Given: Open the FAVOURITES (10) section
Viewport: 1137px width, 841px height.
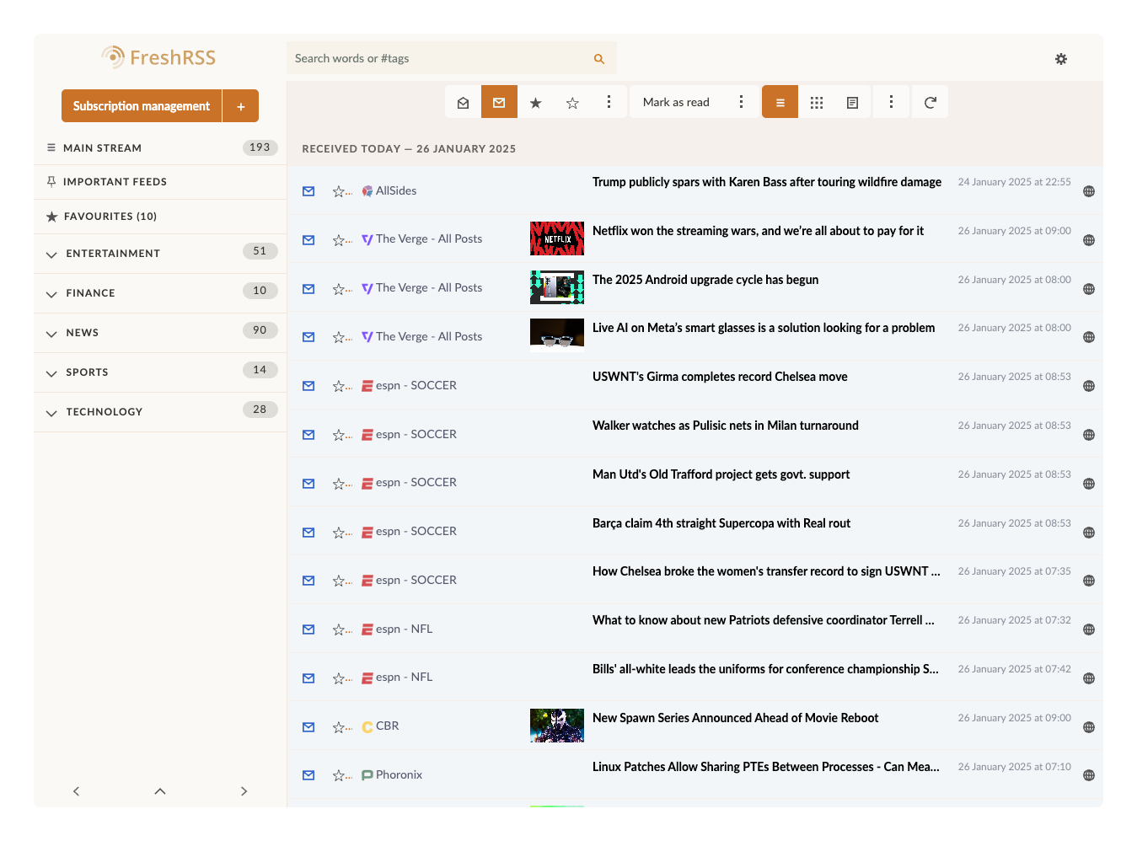Looking at the screenshot, I should pos(109,216).
